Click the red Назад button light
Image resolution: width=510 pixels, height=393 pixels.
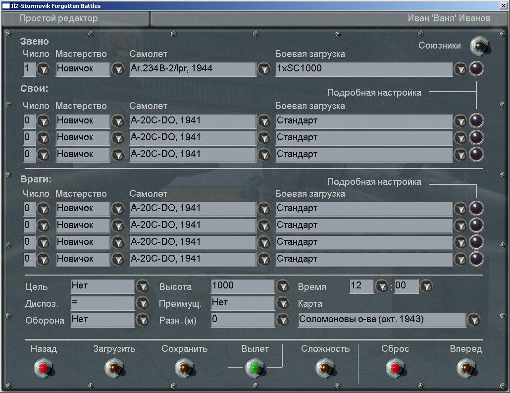[44, 368]
